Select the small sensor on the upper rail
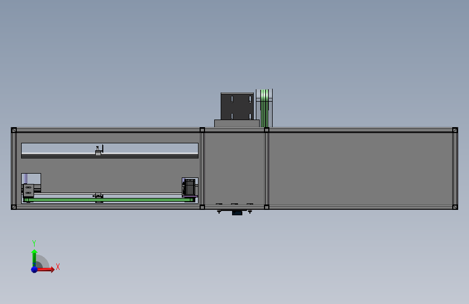 pyautogui.click(x=100, y=150)
